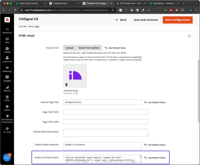Open the Content sidebar menu

(7, 79)
